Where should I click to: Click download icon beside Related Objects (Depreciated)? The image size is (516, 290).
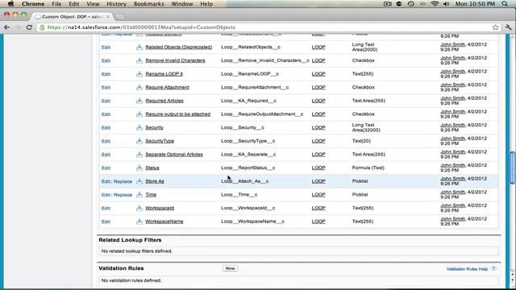point(139,47)
